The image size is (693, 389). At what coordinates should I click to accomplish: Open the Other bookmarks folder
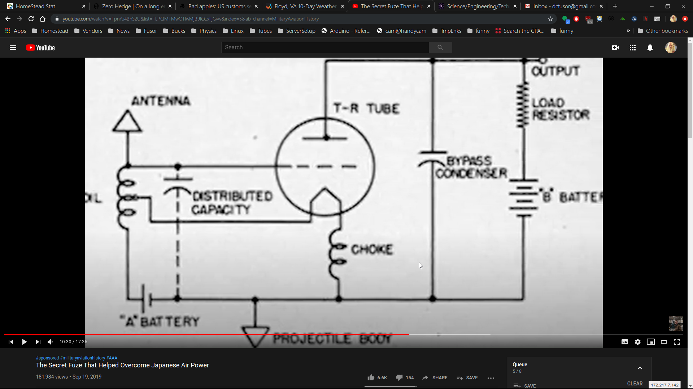tap(663, 31)
